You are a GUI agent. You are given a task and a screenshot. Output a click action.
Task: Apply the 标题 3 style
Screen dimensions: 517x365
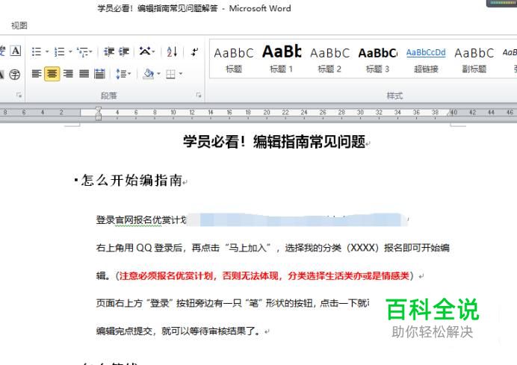(x=377, y=60)
